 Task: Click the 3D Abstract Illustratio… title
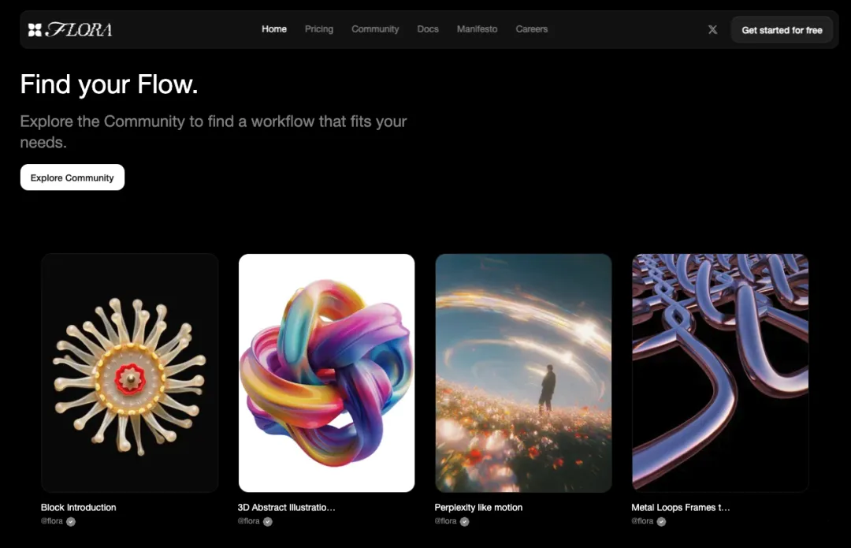pos(287,507)
